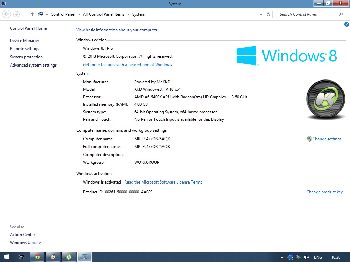The height and width of the screenshot is (262, 350).
Task: Open the blue Help question mark
Action: pos(347,24)
